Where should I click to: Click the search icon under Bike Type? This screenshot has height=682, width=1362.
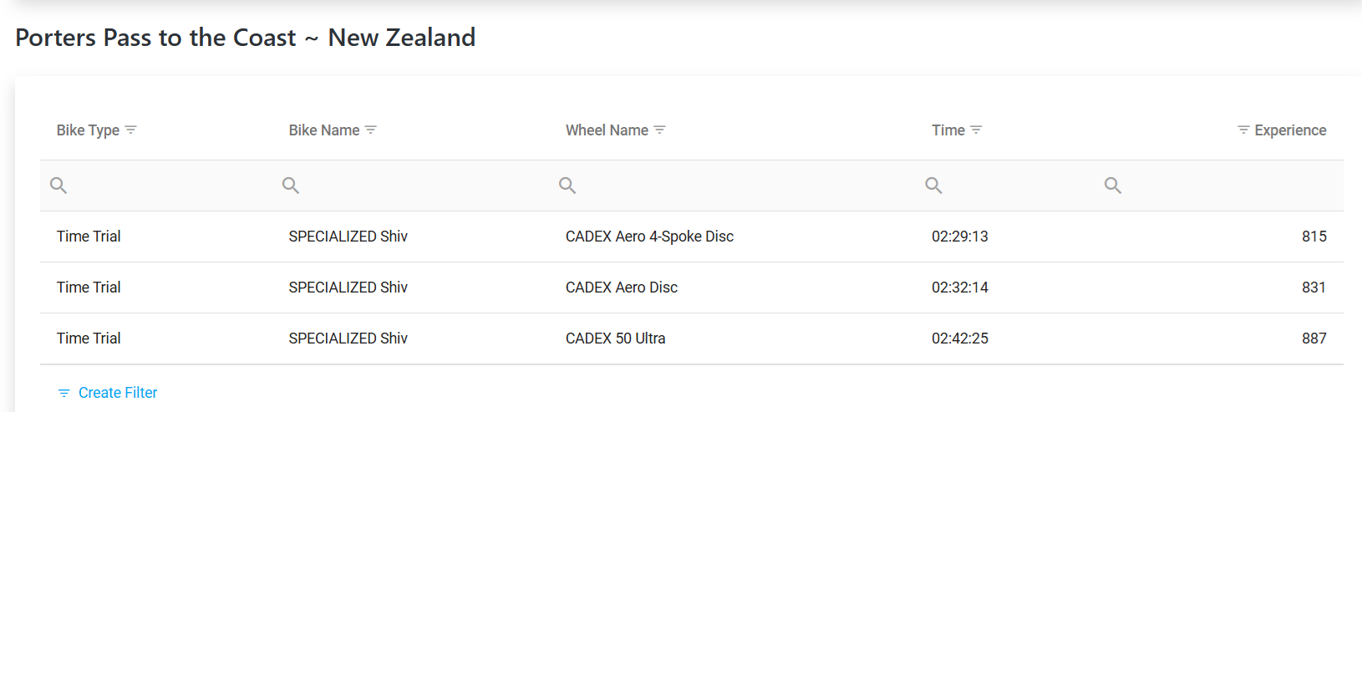pyautogui.click(x=58, y=186)
